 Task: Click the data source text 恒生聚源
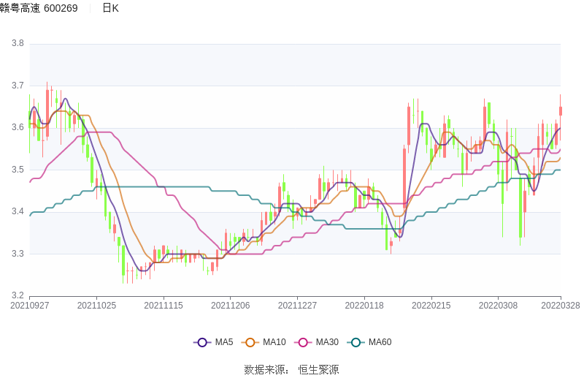(x=318, y=370)
